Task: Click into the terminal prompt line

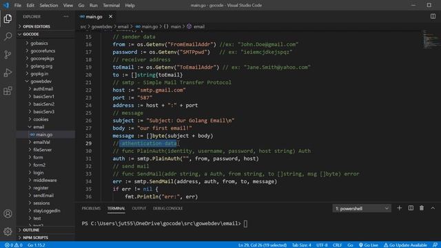Action: coord(165,223)
